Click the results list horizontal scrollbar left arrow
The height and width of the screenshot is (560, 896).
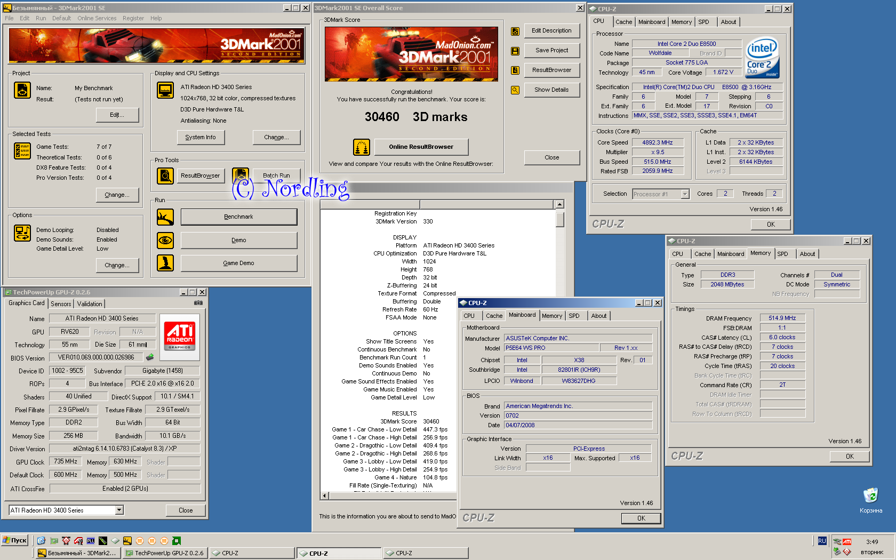[x=324, y=495]
